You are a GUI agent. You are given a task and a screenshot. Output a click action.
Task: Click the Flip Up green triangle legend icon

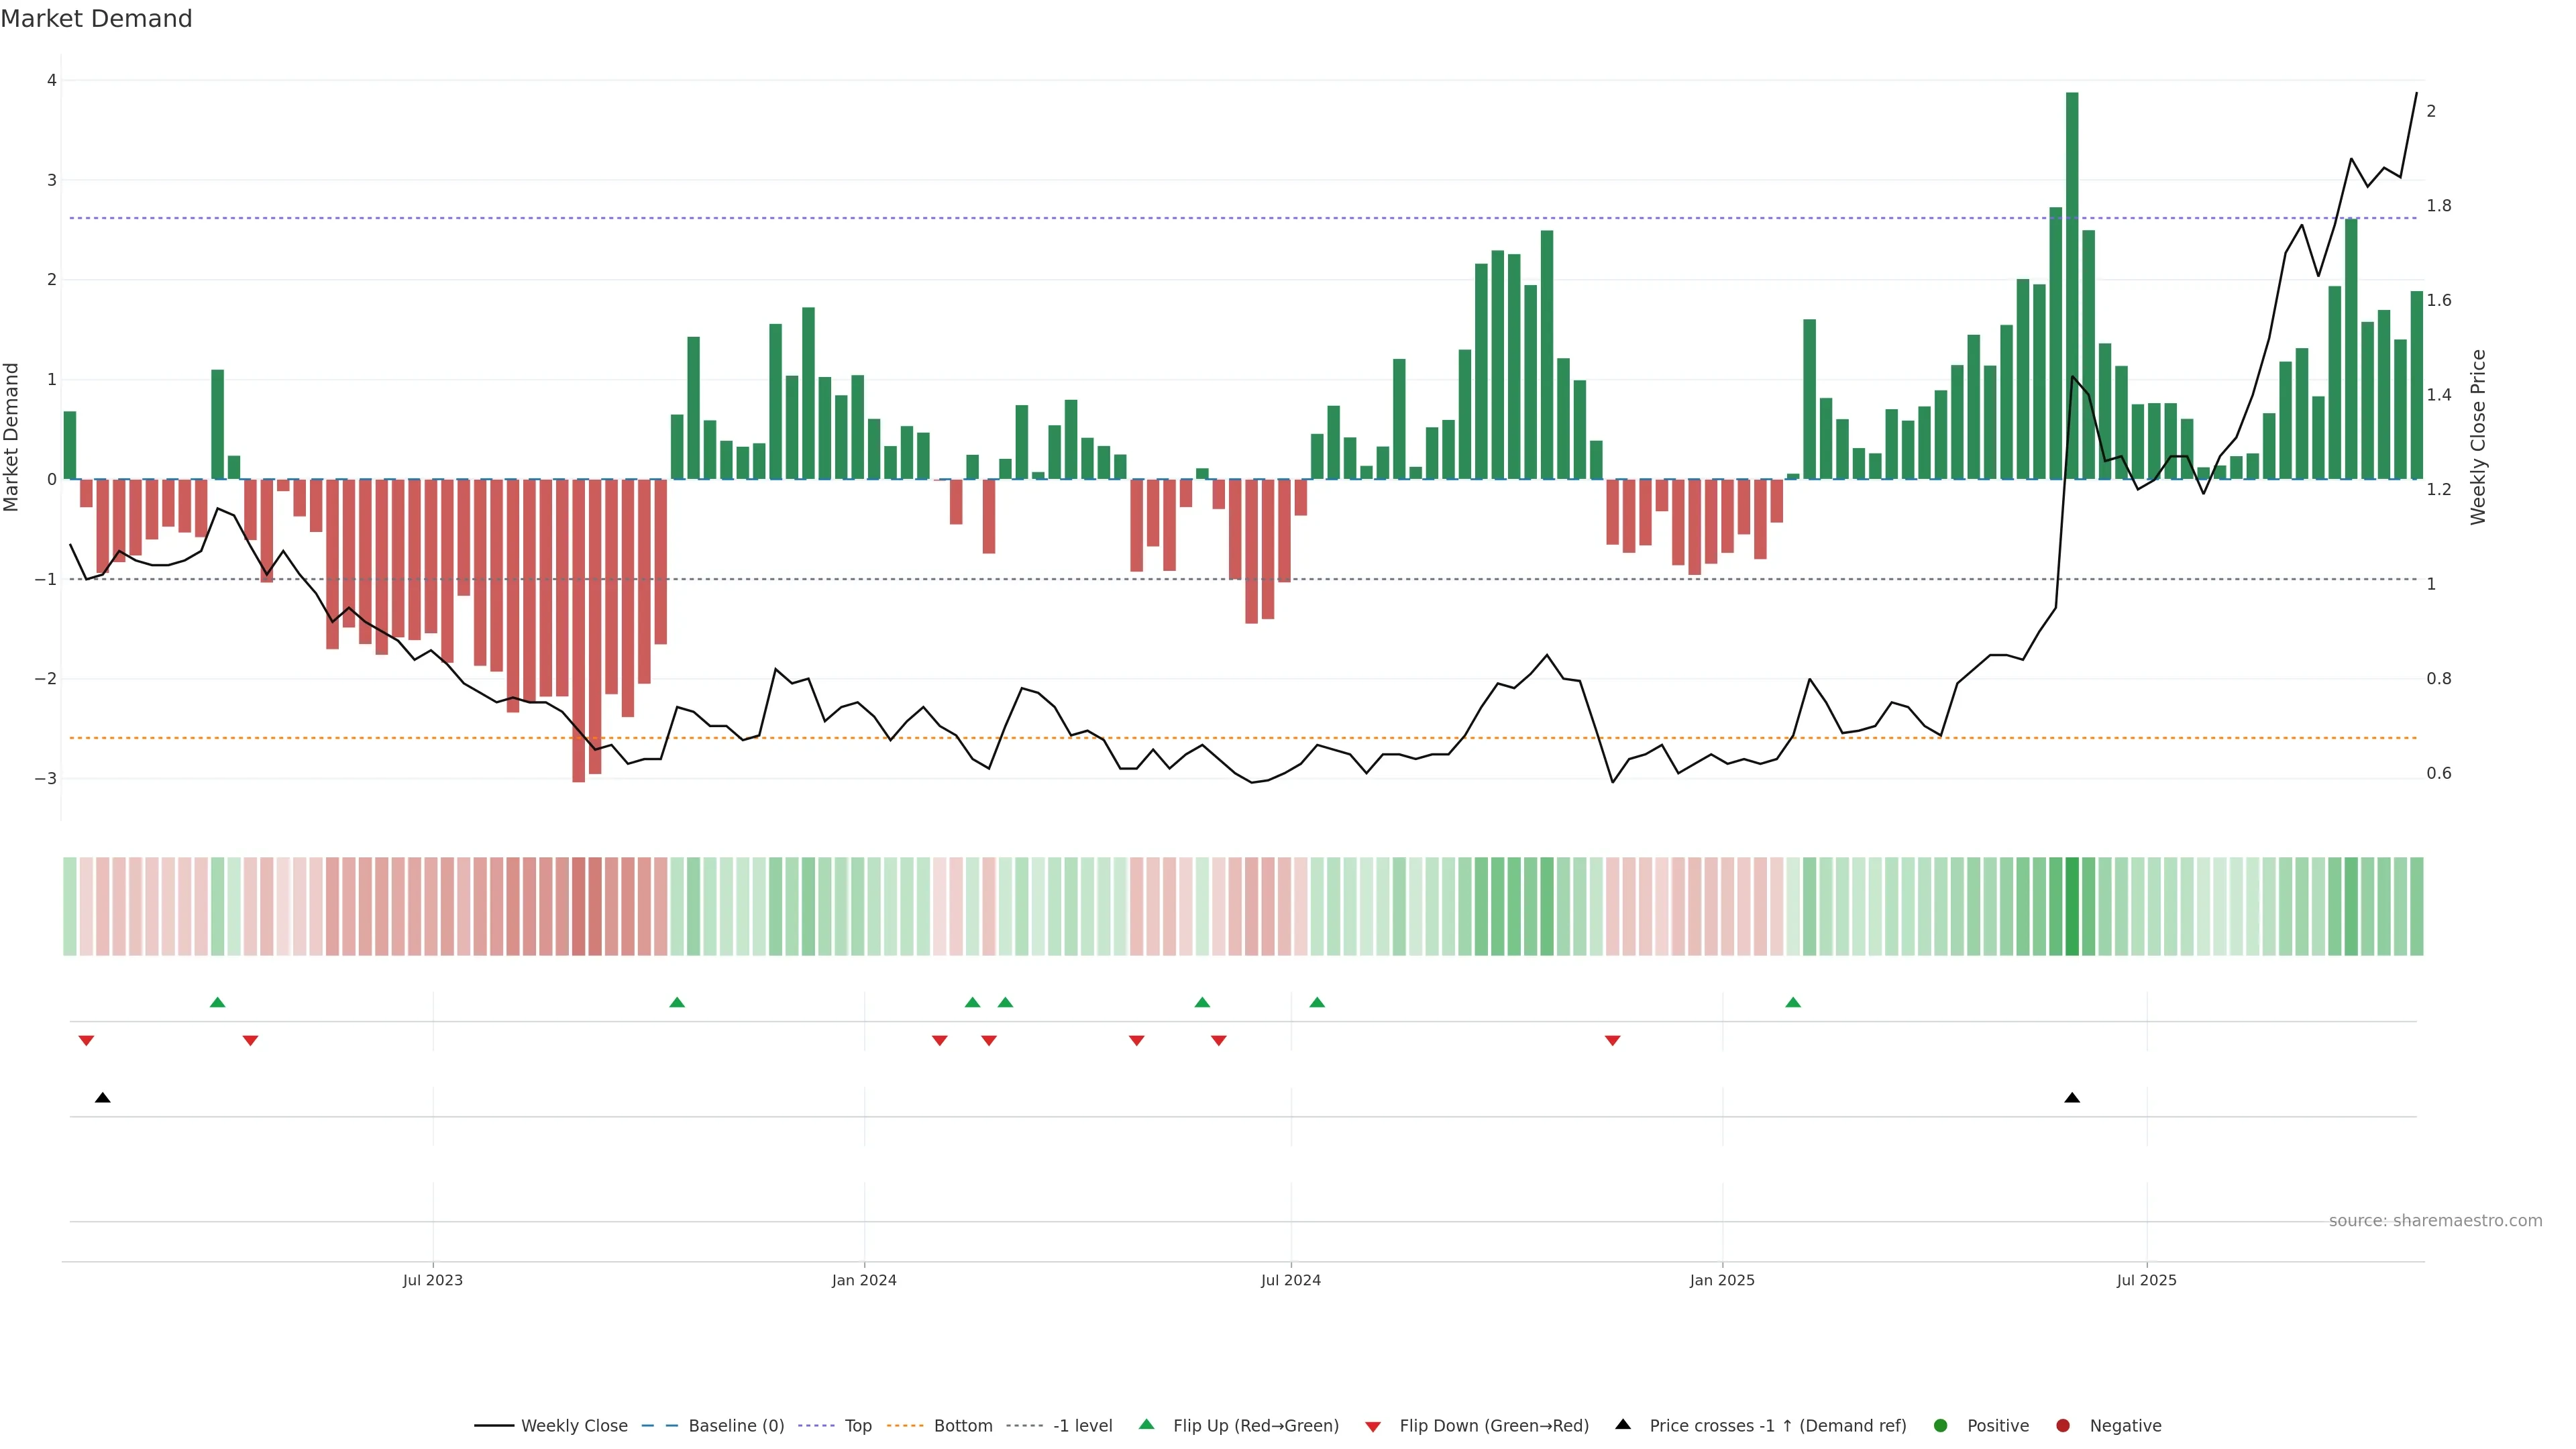click(1146, 1424)
